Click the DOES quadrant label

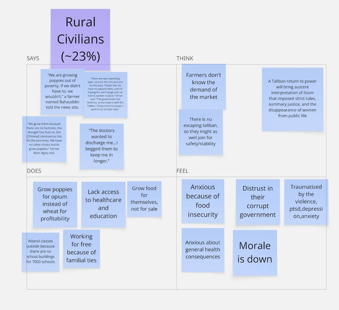pyautogui.click(x=34, y=171)
